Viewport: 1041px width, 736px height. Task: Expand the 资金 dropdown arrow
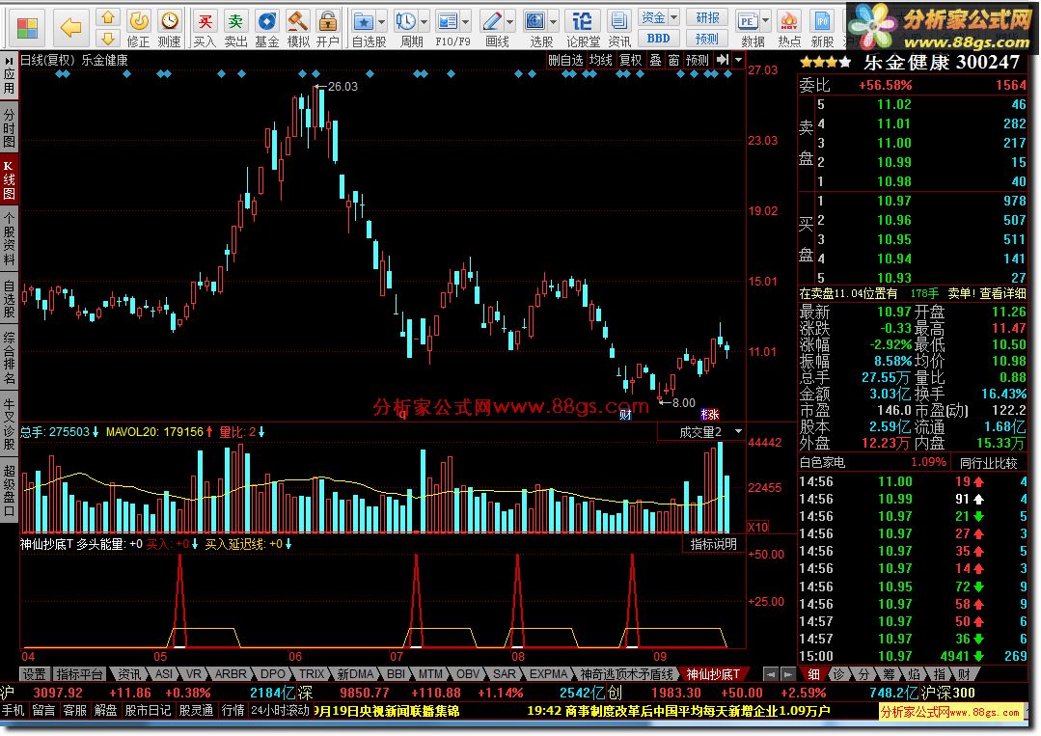673,17
